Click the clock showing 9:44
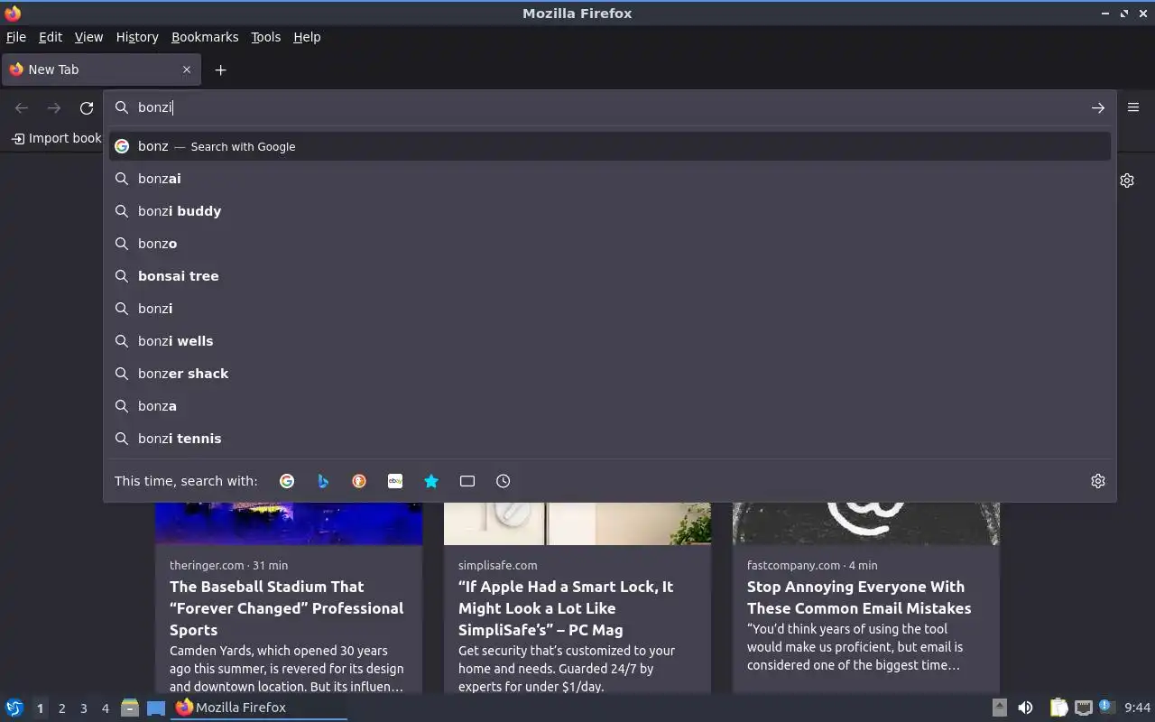1155x722 pixels. click(x=1138, y=708)
